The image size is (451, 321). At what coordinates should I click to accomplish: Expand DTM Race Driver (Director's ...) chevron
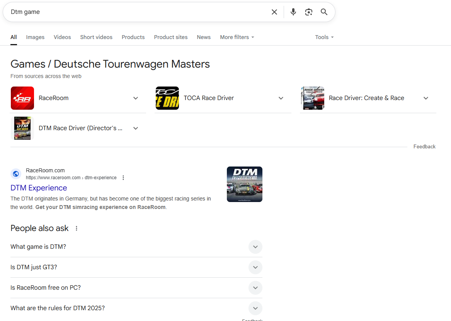pyautogui.click(x=136, y=128)
